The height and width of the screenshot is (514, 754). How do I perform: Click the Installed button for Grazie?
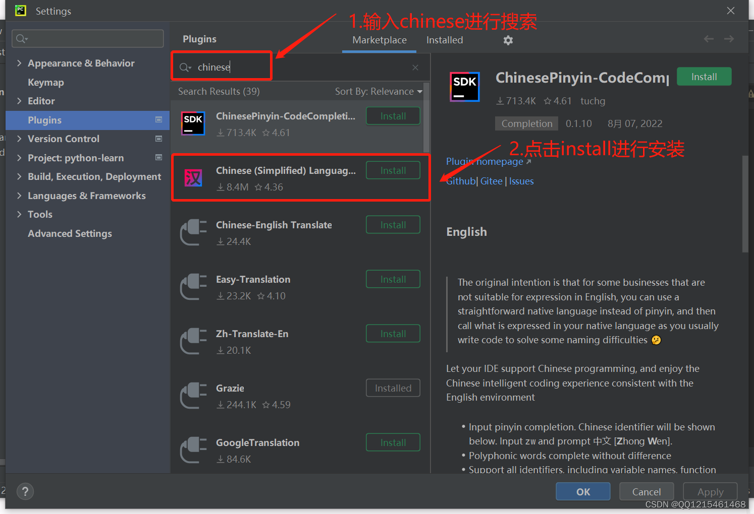pos(393,388)
